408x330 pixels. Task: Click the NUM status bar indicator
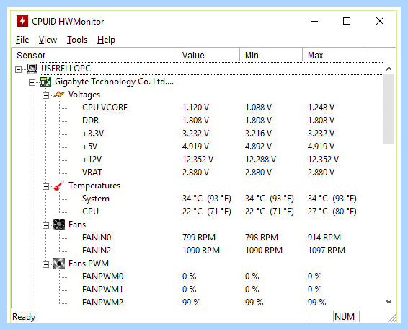click(x=345, y=317)
